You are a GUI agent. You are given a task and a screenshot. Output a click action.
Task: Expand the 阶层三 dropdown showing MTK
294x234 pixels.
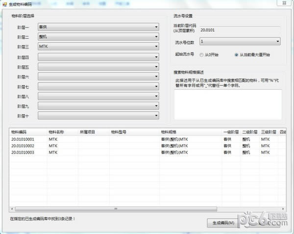point(98,46)
